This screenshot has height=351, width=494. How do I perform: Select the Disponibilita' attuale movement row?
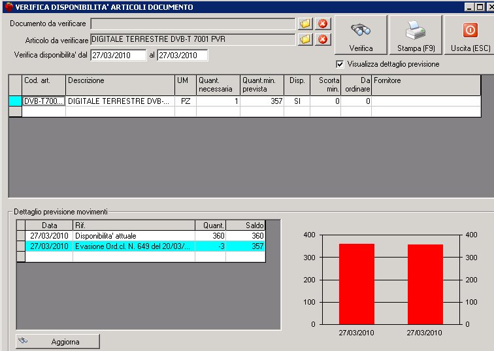[x=133, y=236]
